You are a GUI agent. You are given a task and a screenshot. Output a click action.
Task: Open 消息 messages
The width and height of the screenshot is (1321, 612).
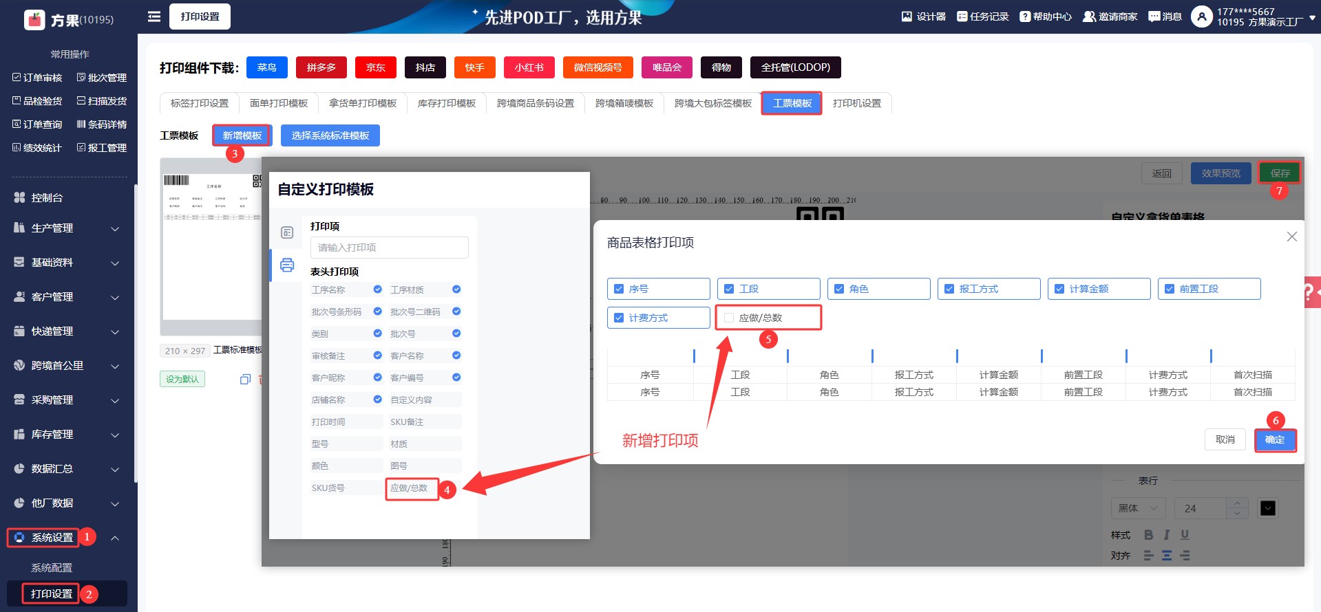[1165, 17]
